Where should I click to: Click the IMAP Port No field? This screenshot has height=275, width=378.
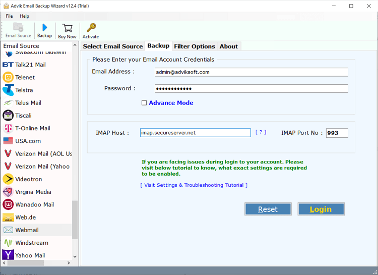click(x=337, y=133)
